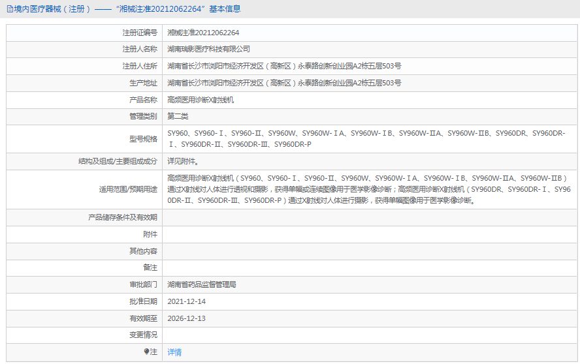The image size is (580, 364).
Task: Click the 生产地址 label
Action: tap(143, 83)
